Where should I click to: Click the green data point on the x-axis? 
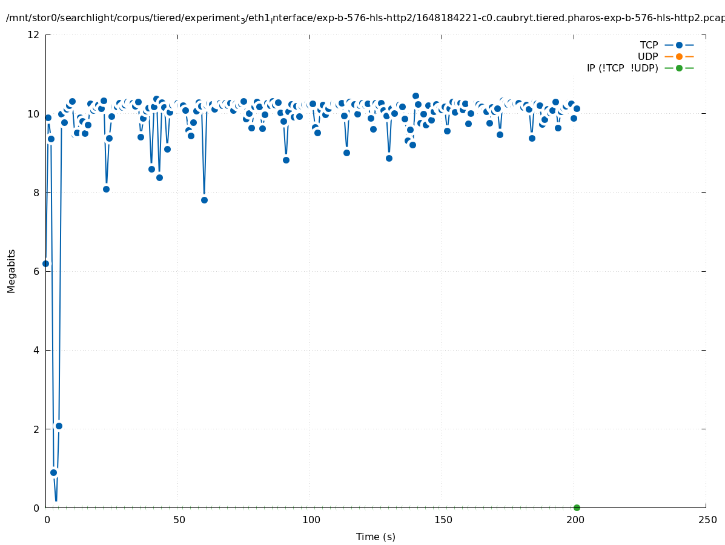click(577, 507)
